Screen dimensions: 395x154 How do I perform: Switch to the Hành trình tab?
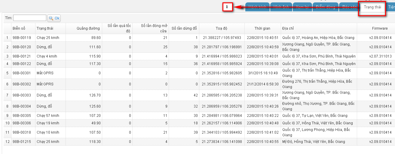(257, 7)
